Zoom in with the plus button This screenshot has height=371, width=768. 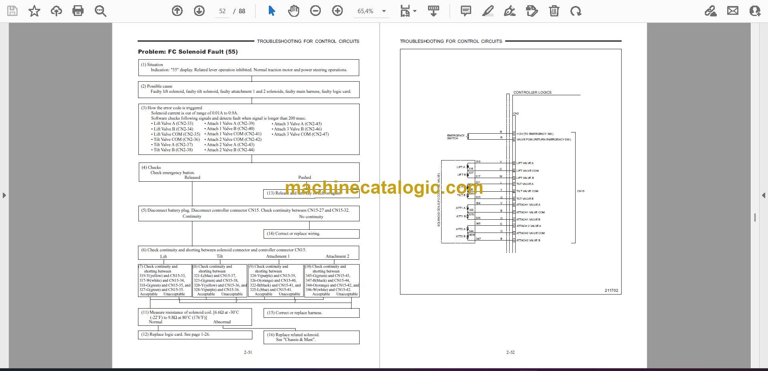coord(338,11)
